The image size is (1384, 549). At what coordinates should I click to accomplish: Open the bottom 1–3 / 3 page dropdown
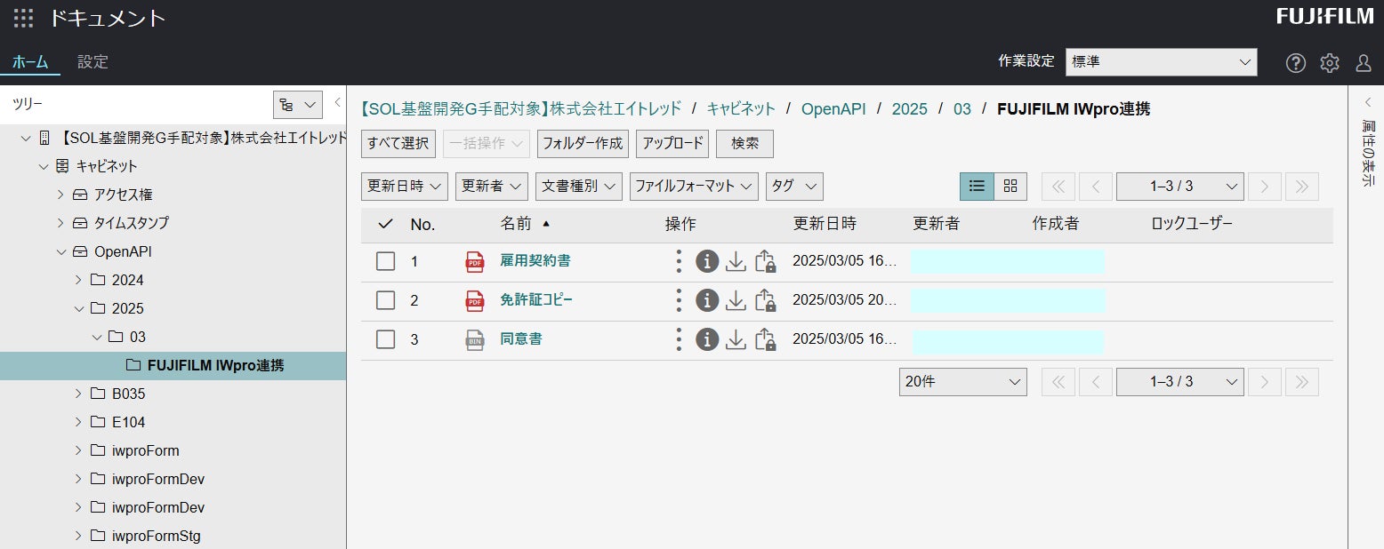pyautogui.click(x=1180, y=382)
